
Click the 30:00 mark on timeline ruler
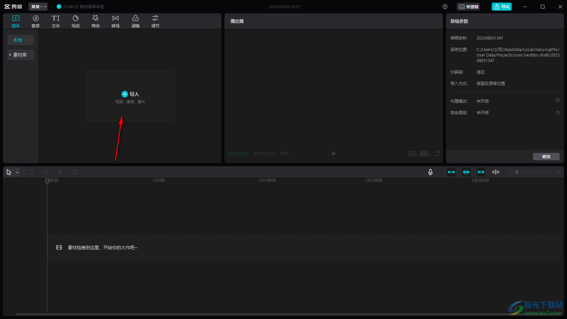(x=159, y=181)
